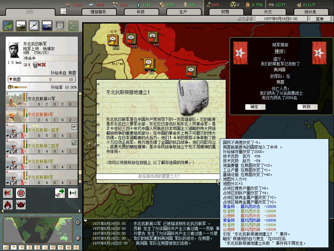This screenshot has height=251, width=334.
Task: Click the red army counter near Birobidzhan
Action: coord(191,72)
